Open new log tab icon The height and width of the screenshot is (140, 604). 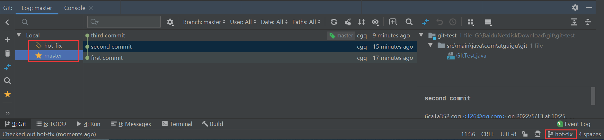[x=393, y=22]
